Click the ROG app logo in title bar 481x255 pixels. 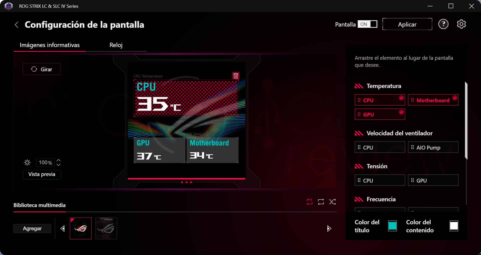pyautogui.click(x=9, y=6)
